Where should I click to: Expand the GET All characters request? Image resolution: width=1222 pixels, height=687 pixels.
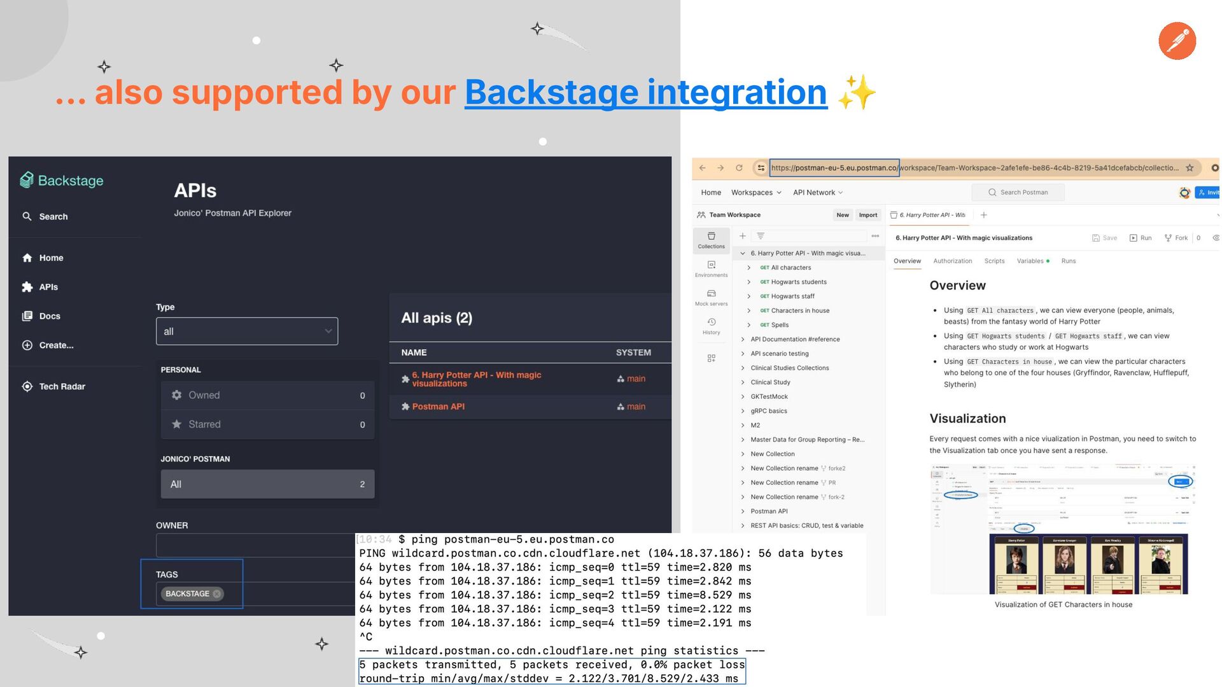point(749,268)
